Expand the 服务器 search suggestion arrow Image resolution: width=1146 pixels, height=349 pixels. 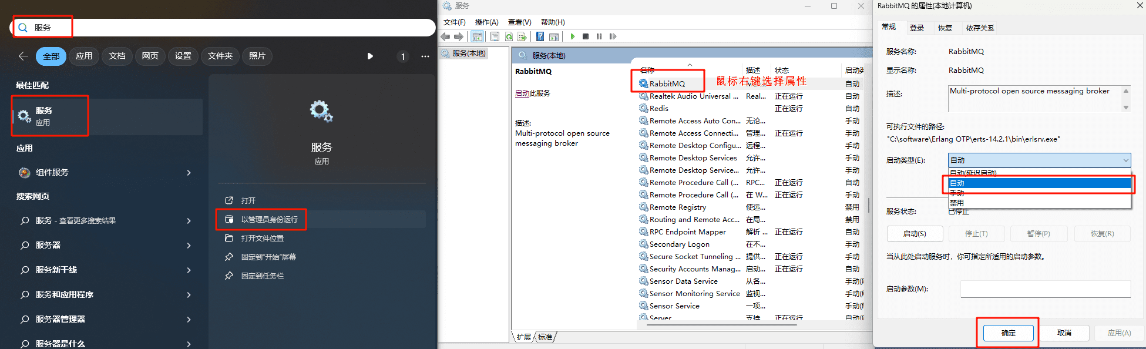pos(189,246)
